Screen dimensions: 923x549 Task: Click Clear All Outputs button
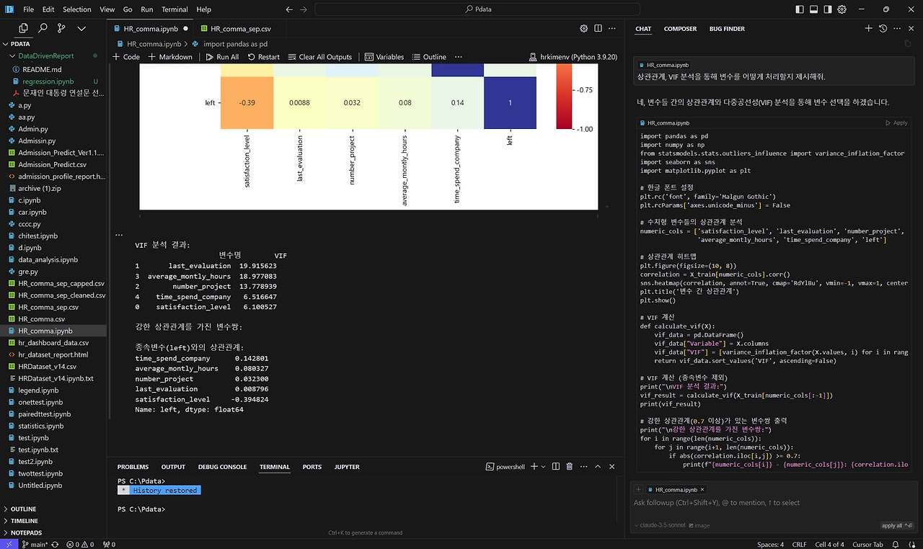(x=320, y=57)
